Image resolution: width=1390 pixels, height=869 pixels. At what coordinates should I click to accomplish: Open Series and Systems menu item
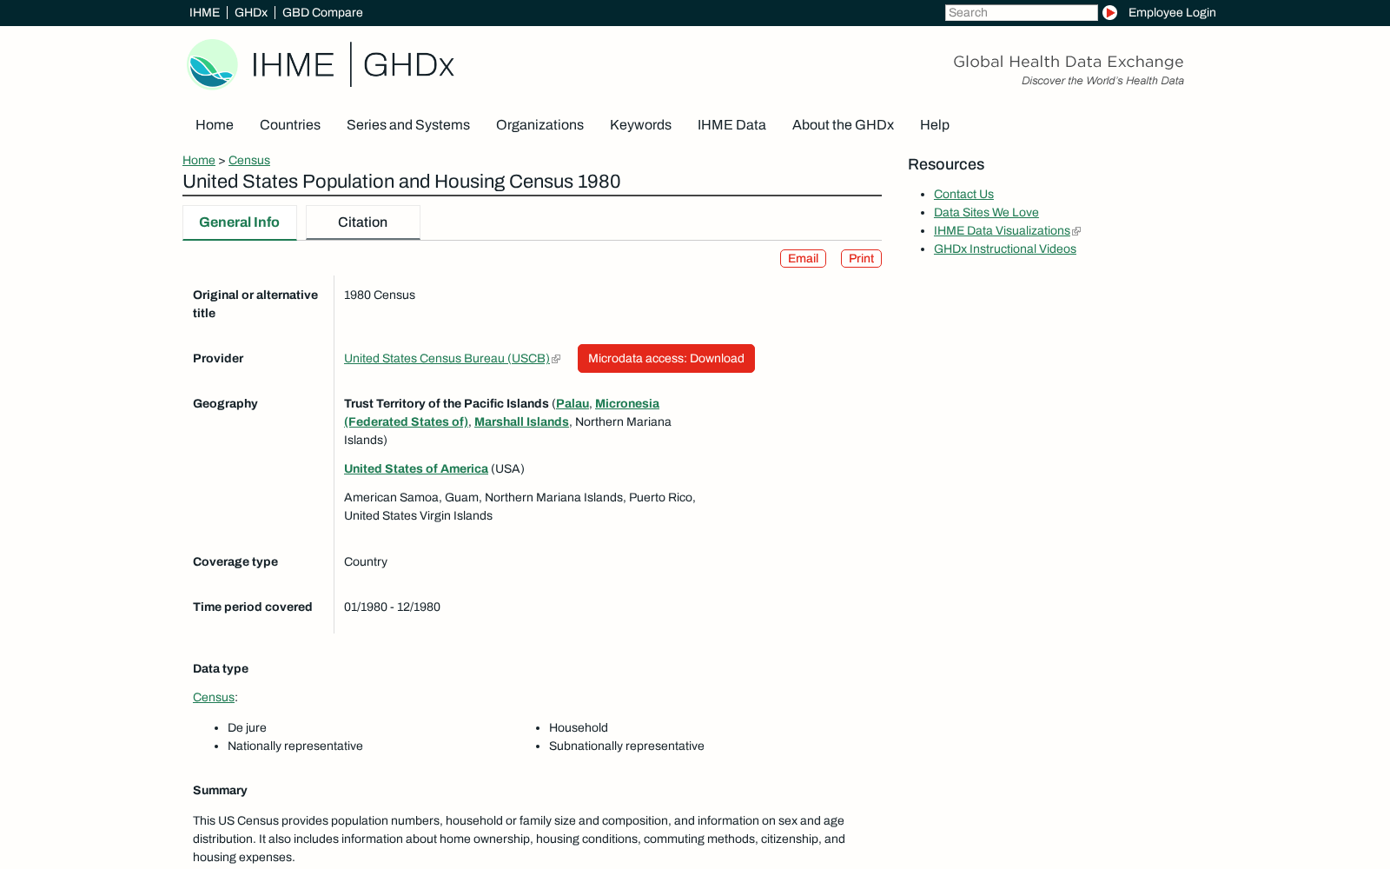point(408,125)
